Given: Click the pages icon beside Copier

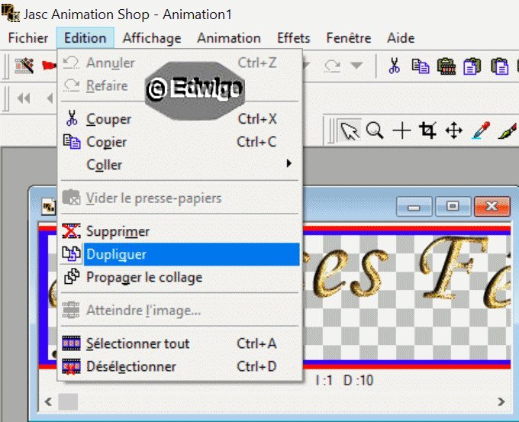Looking at the screenshot, I should pyautogui.click(x=72, y=142).
